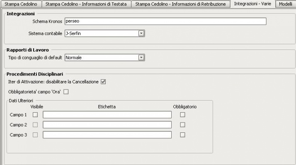
Task: Go to the Modelli tab
Action: [285, 4]
